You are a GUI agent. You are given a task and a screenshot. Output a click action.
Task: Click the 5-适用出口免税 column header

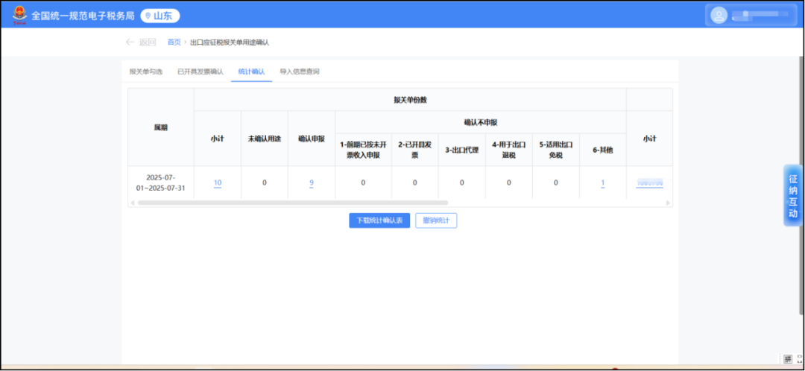[556, 150]
